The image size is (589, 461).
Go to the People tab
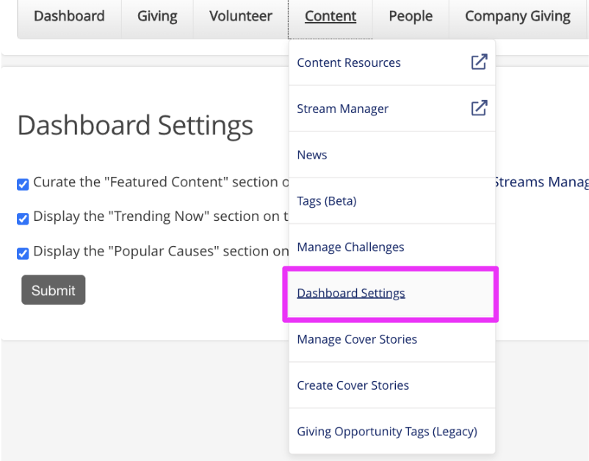(x=411, y=17)
